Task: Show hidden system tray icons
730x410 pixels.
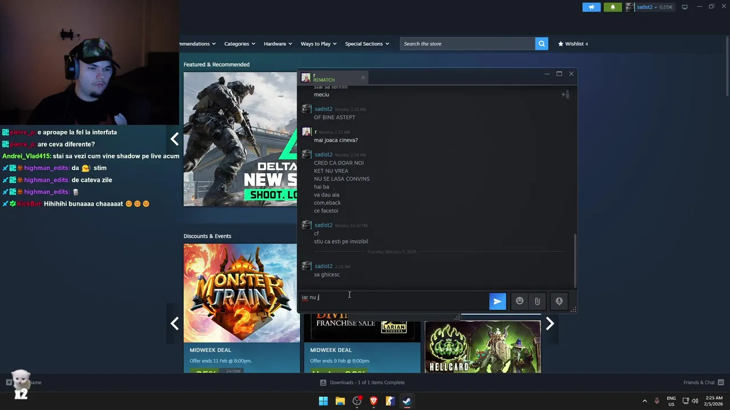Action: 645,401
